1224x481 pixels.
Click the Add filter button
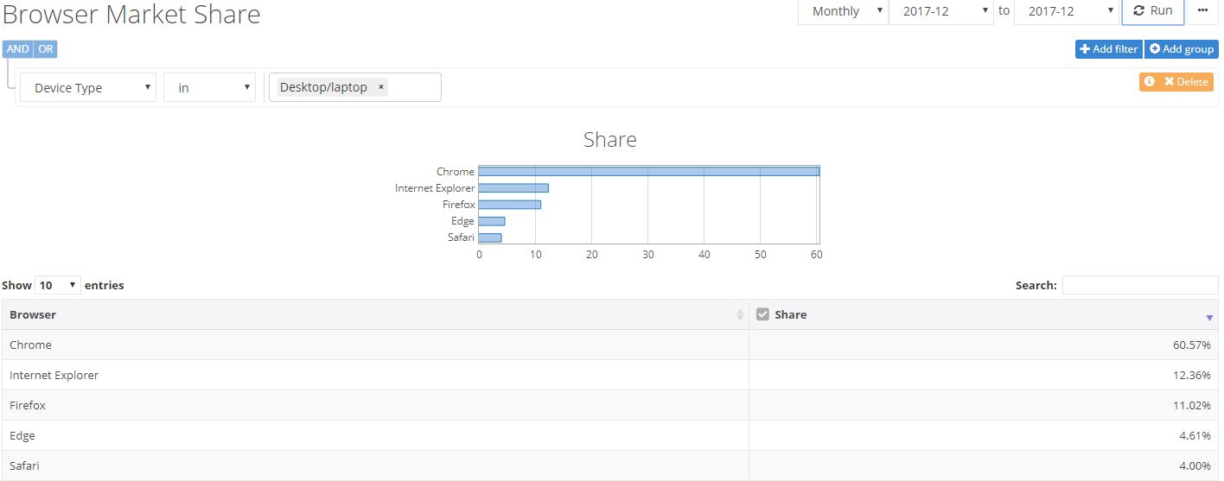(1109, 49)
